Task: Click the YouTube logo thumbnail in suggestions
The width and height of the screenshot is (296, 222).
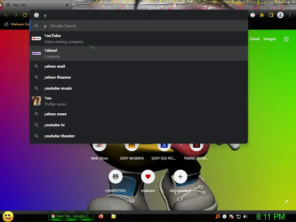Action: (36, 38)
